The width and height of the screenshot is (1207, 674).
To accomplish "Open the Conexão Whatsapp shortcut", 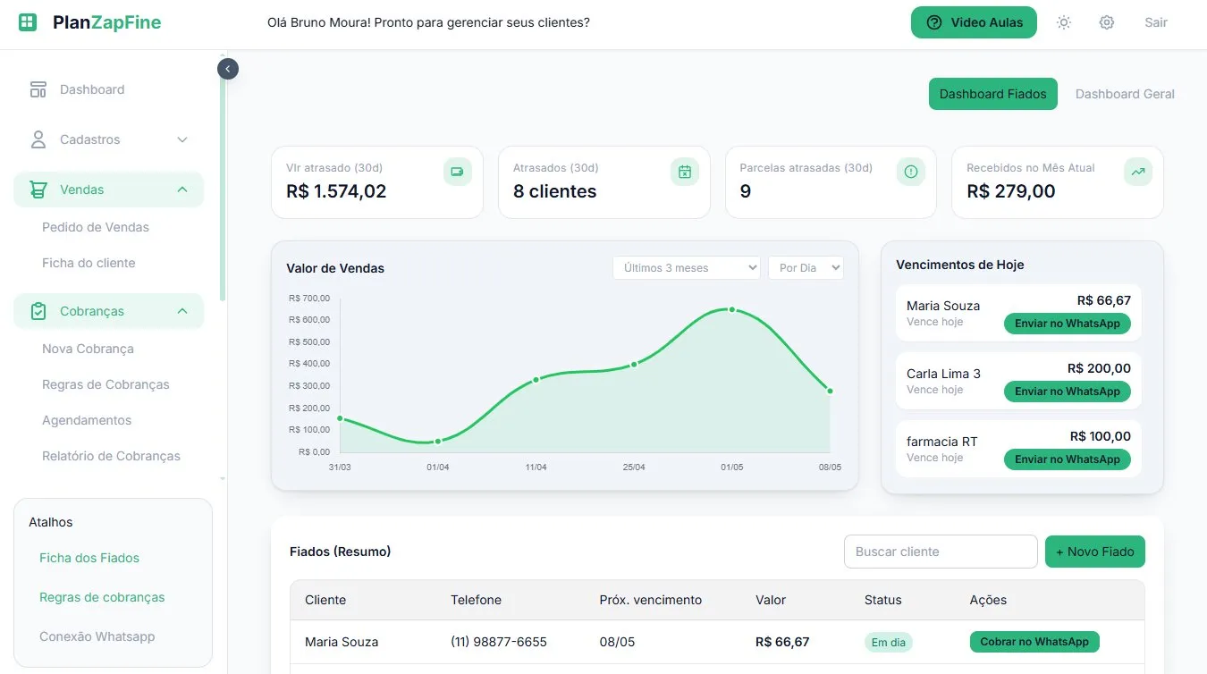I will (x=97, y=636).
